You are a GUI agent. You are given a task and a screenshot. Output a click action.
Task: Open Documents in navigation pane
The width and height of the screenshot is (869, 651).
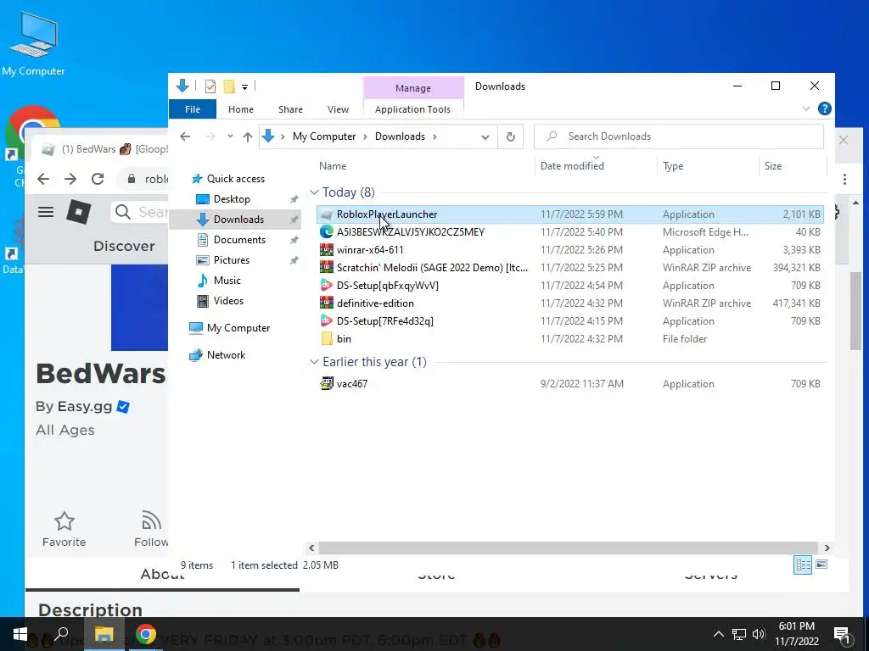(239, 240)
